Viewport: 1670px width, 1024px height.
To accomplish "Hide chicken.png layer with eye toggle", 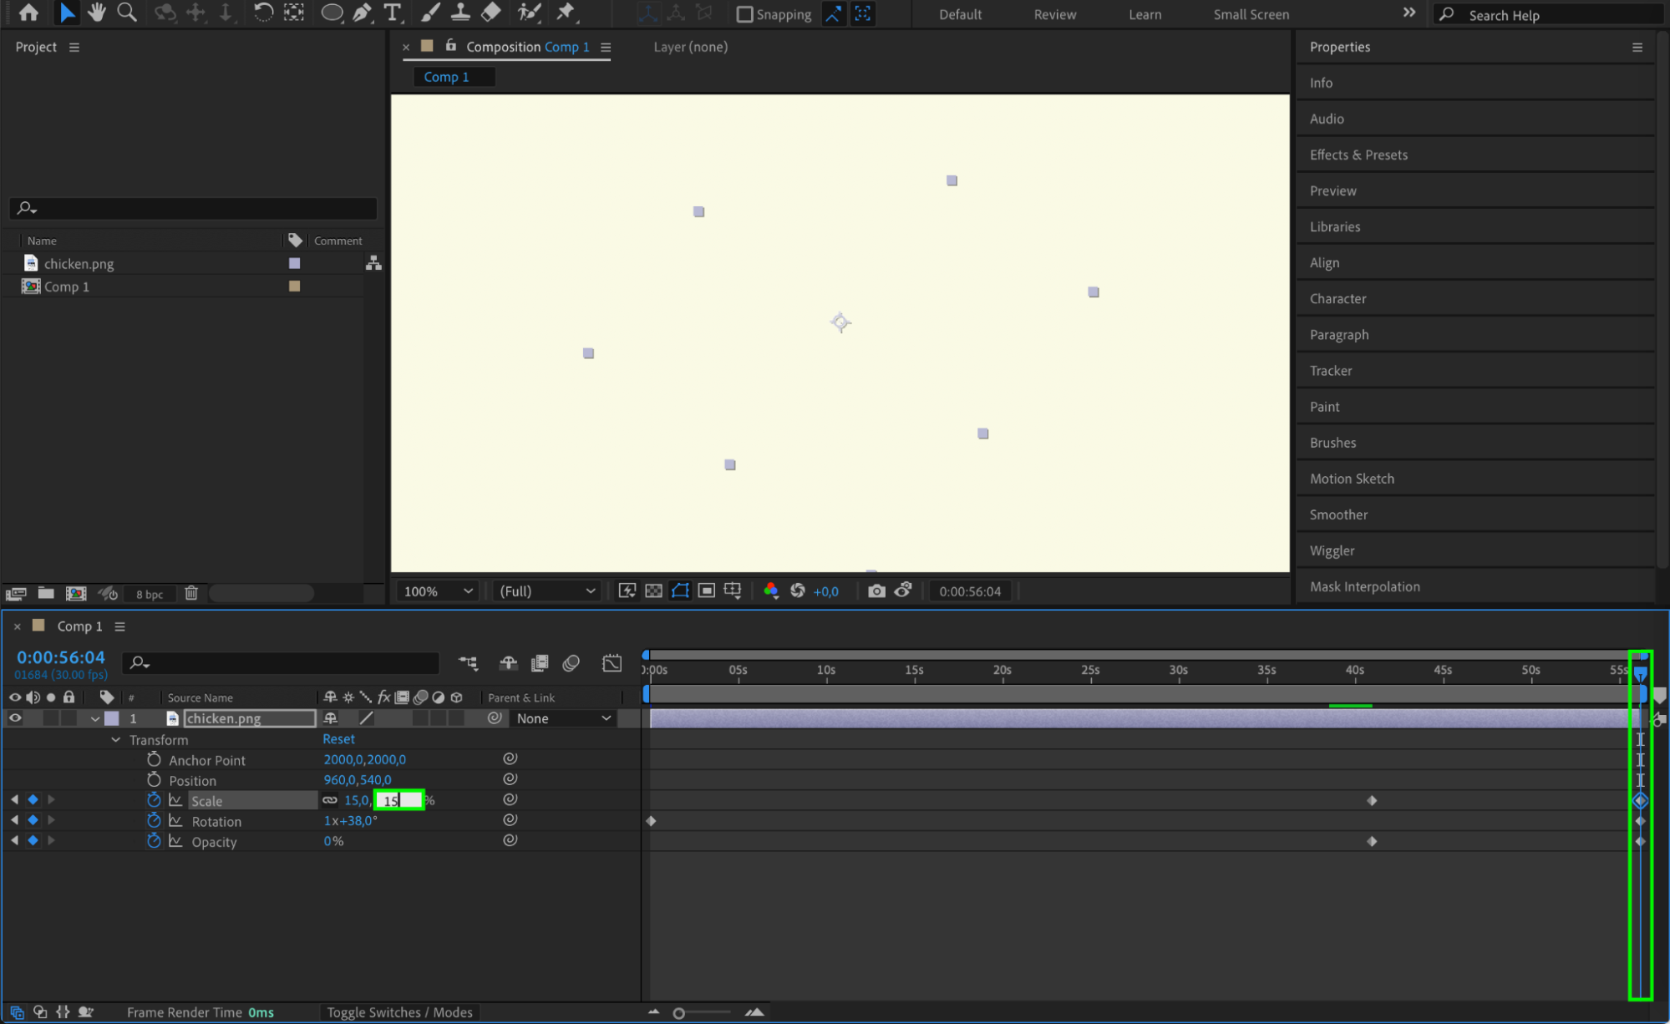I will click(x=15, y=718).
